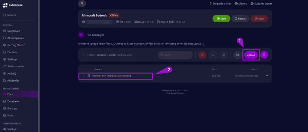308x132 pixels.
Task: Click the Upload button
Action: (x=251, y=55)
